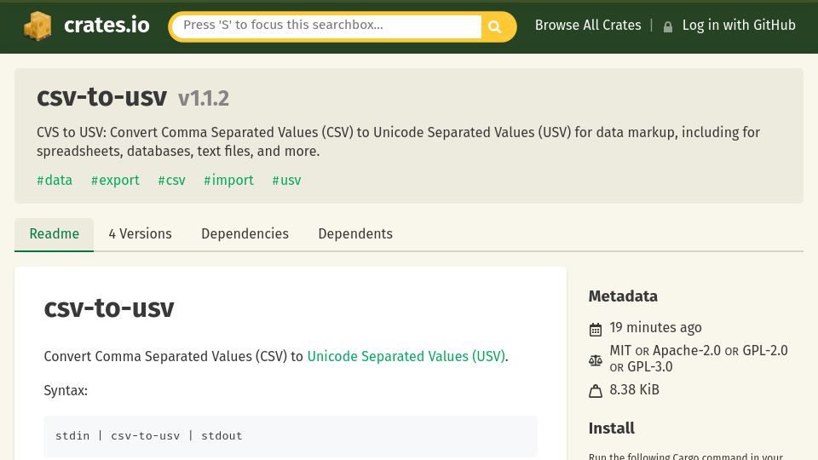Click the GPL-2.0 license link
This screenshot has height=460, width=818.
[765, 350]
